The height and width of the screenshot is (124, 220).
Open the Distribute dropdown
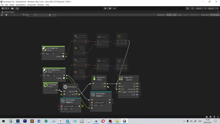[195, 15]
